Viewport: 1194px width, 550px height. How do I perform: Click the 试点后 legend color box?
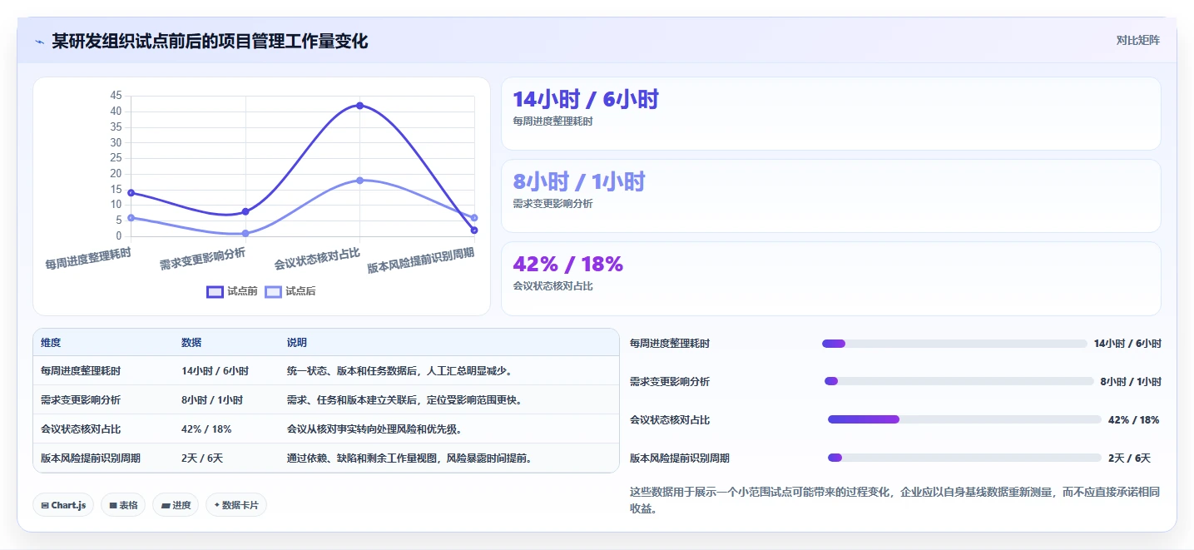[273, 291]
